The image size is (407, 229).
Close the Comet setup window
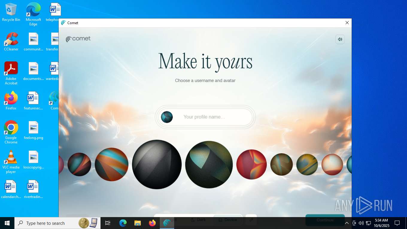click(347, 23)
